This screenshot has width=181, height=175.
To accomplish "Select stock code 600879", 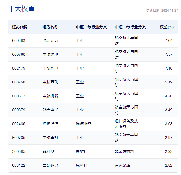I will click(19, 110).
